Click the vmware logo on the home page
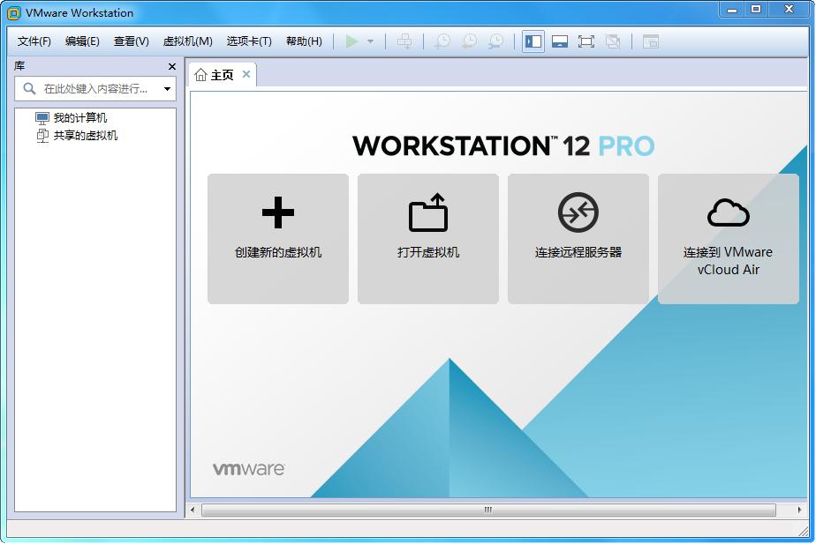The image size is (816, 544). (x=249, y=469)
